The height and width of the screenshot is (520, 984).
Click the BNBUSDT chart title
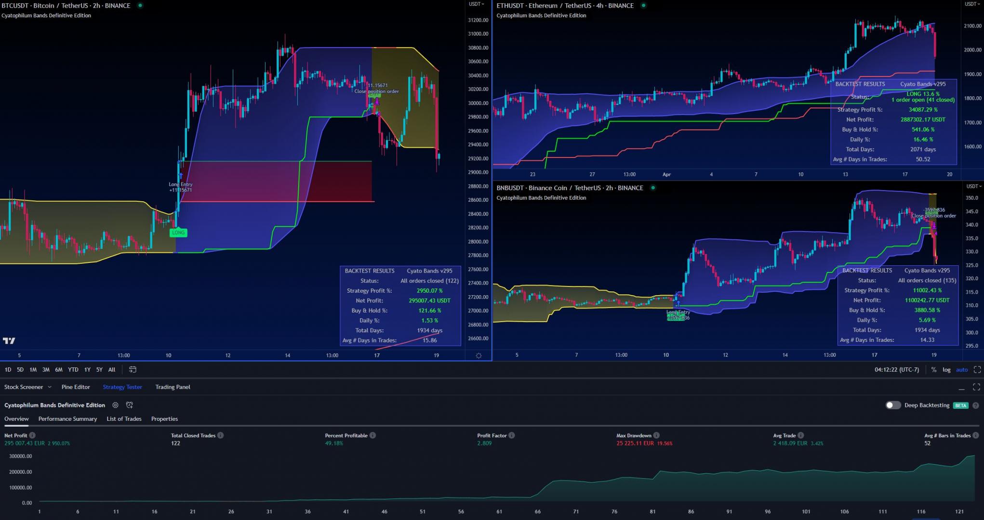pyautogui.click(x=570, y=188)
